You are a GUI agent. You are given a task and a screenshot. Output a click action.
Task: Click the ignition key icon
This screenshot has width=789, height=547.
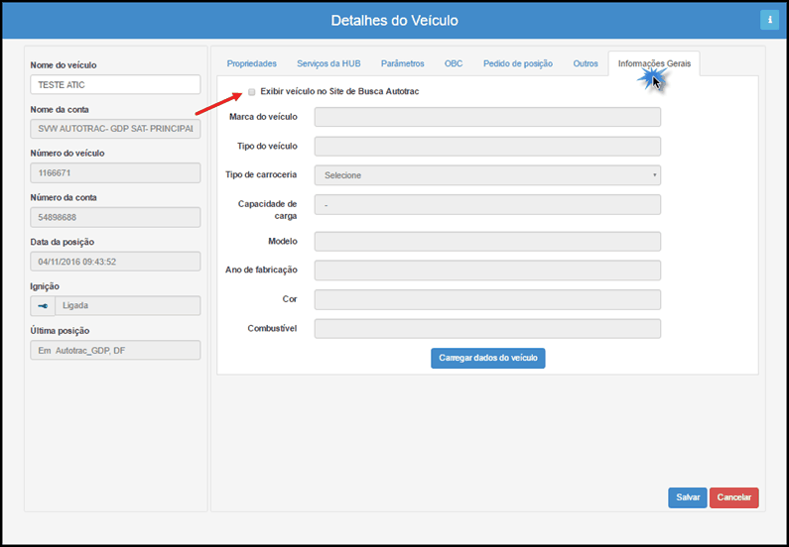pyautogui.click(x=43, y=306)
